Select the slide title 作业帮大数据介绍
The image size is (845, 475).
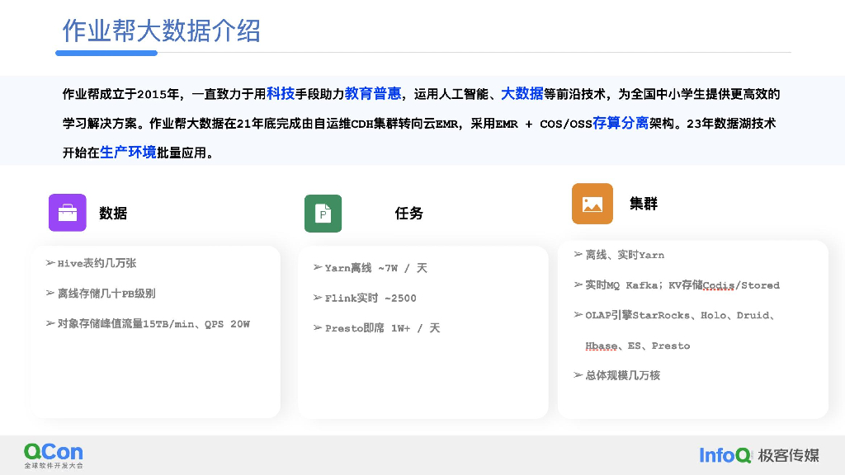pyautogui.click(x=161, y=31)
